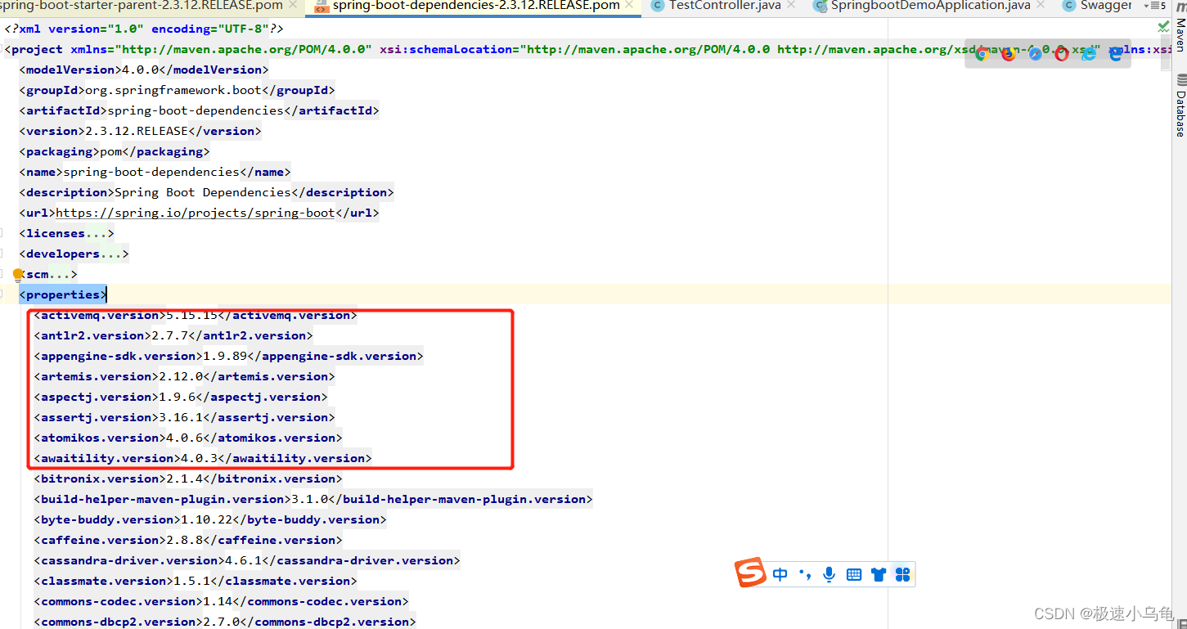Toggle Chinese/English input mode
The height and width of the screenshot is (629, 1187).
pyautogui.click(x=780, y=573)
